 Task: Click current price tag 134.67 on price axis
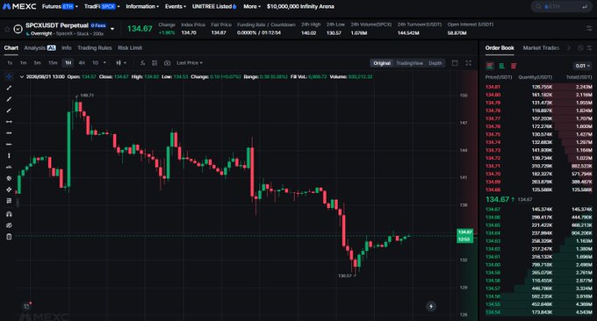pos(465,232)
